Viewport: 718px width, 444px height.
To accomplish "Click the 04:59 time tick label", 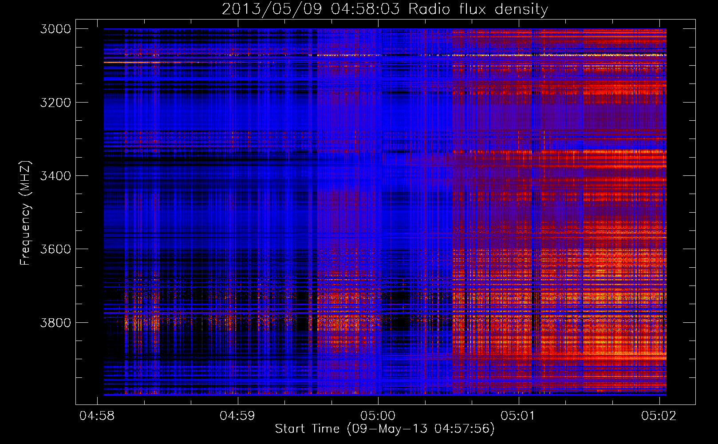I will 237,416.
